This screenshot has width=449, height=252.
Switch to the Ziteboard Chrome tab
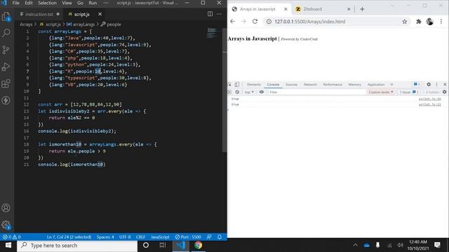coord(323,9)
